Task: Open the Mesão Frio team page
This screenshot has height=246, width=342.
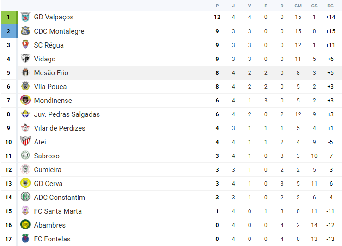Action: coord(51,73)
